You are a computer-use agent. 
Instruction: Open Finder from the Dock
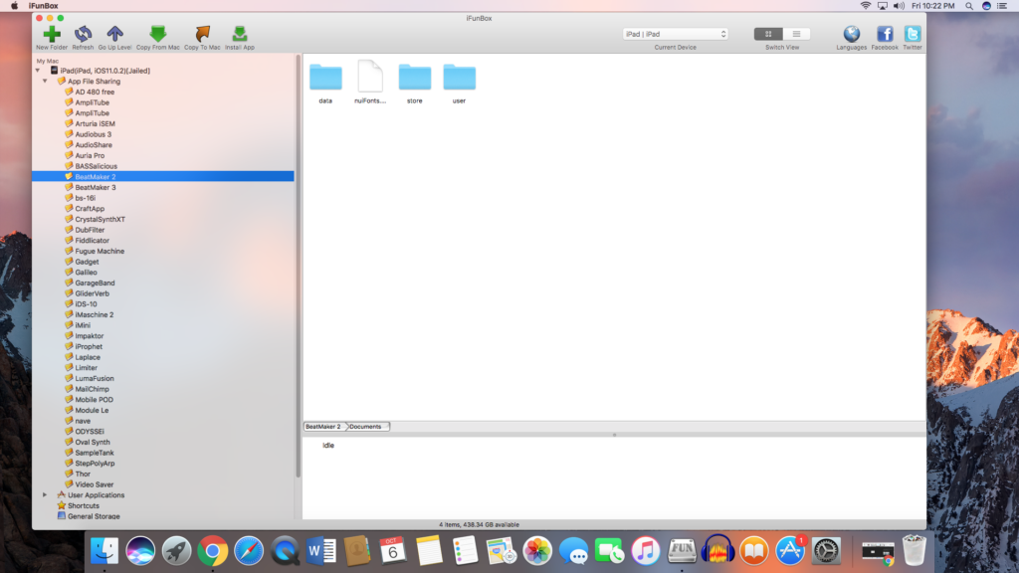click(x=103, y=551)
